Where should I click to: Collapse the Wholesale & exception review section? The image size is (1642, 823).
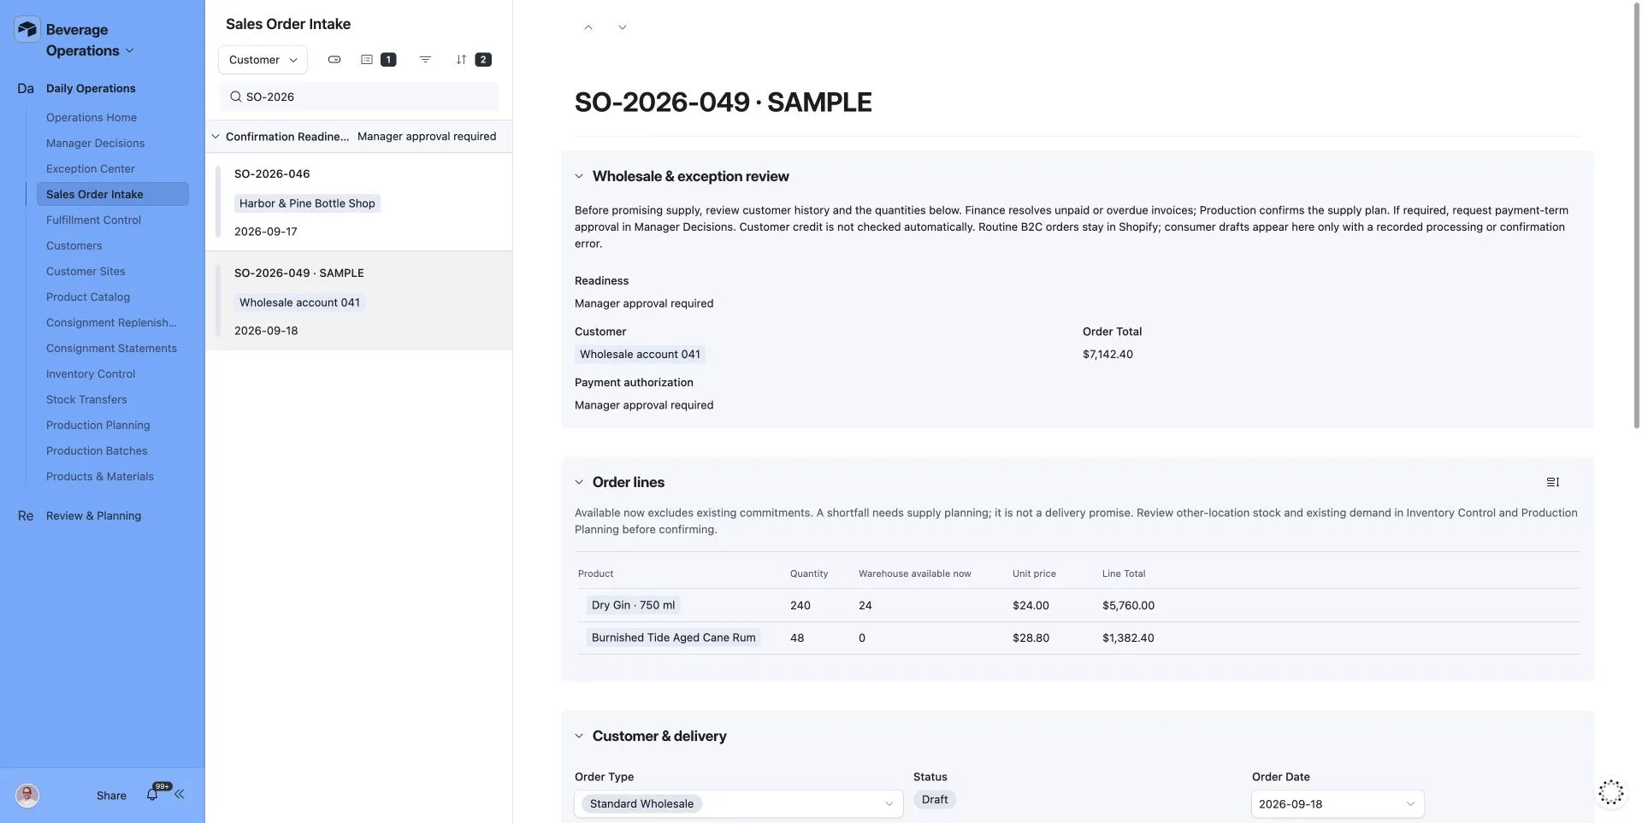(579, 176)
